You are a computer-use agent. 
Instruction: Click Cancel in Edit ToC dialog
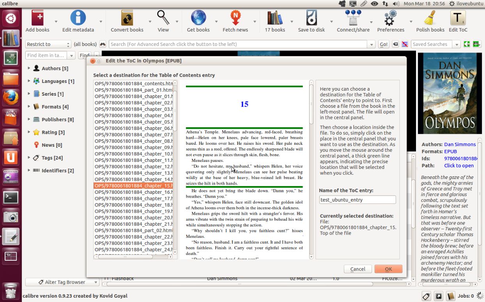(358, 269)
